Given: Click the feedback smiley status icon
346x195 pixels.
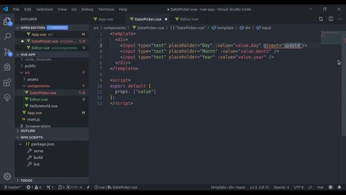Looking at the screenshot, I should click(x=330, y=187).
